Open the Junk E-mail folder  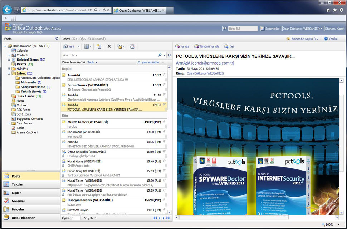click(25, 96)
